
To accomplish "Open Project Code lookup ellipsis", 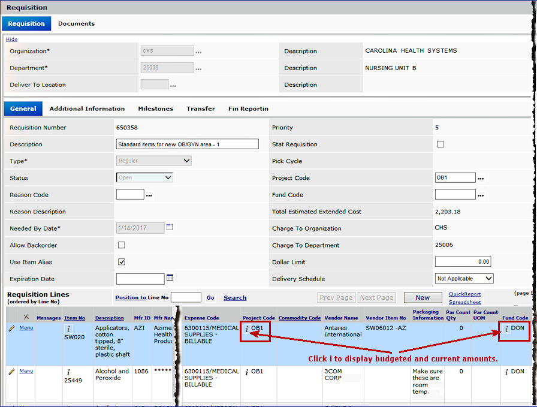I will click(481, 179).
